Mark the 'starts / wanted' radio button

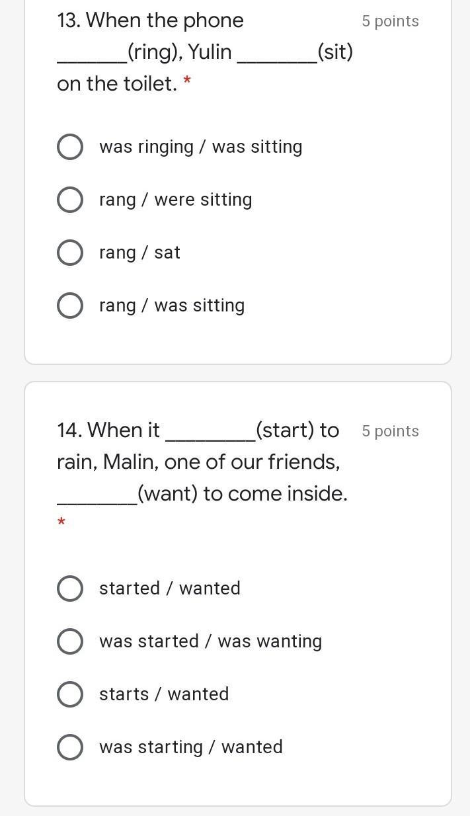pyautogui.click(x=70, y=694)
